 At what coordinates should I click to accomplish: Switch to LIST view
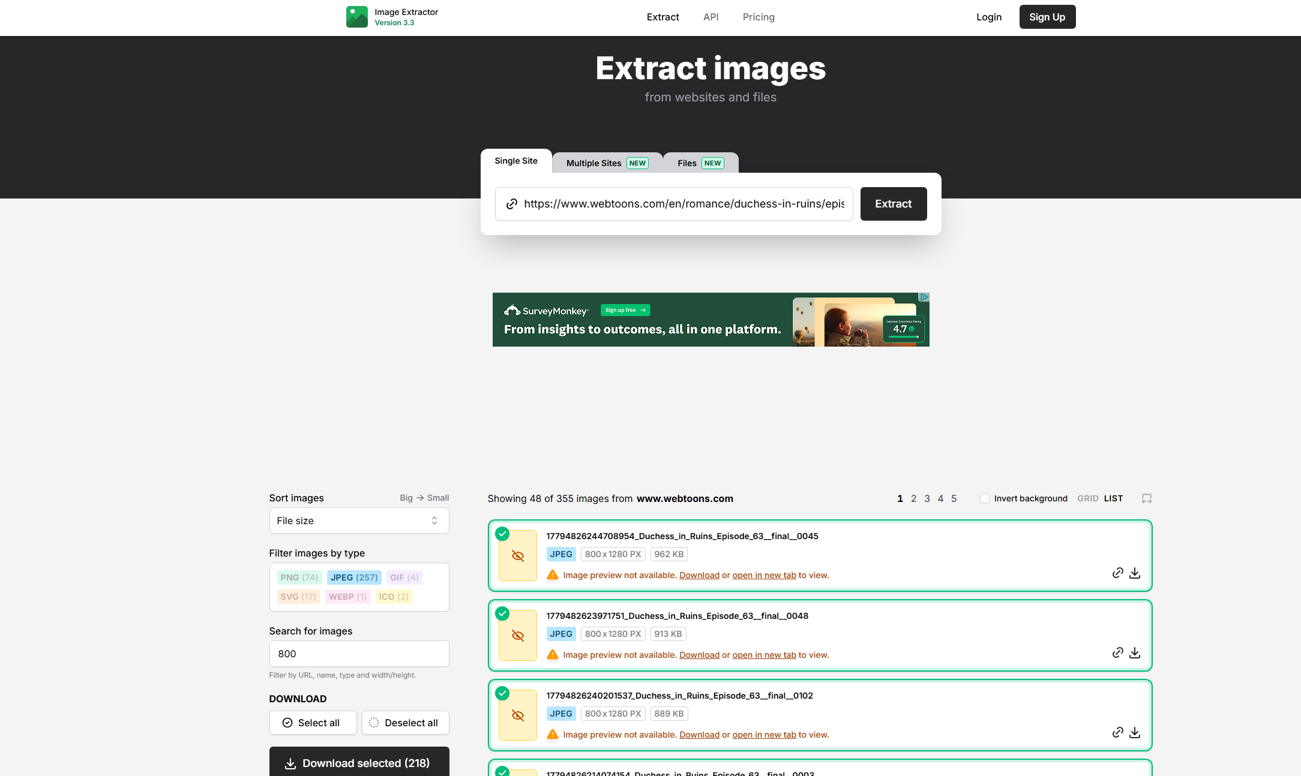1114,498
